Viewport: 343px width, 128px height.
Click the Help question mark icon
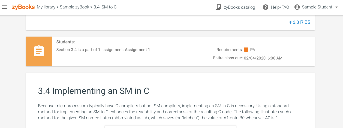point(266,7)
